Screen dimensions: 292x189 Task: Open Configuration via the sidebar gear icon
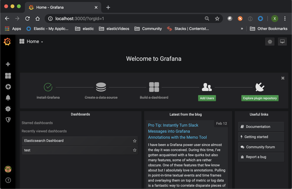[8, 109]
